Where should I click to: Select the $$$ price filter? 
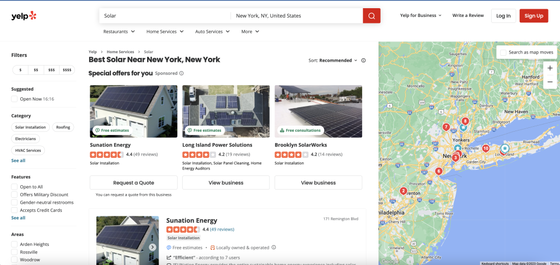coord(51,70)
